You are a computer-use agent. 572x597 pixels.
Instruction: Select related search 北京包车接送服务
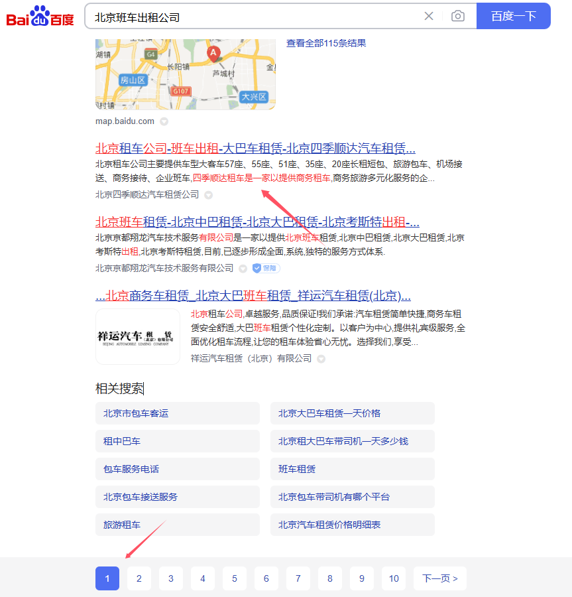tap(178, 496)
